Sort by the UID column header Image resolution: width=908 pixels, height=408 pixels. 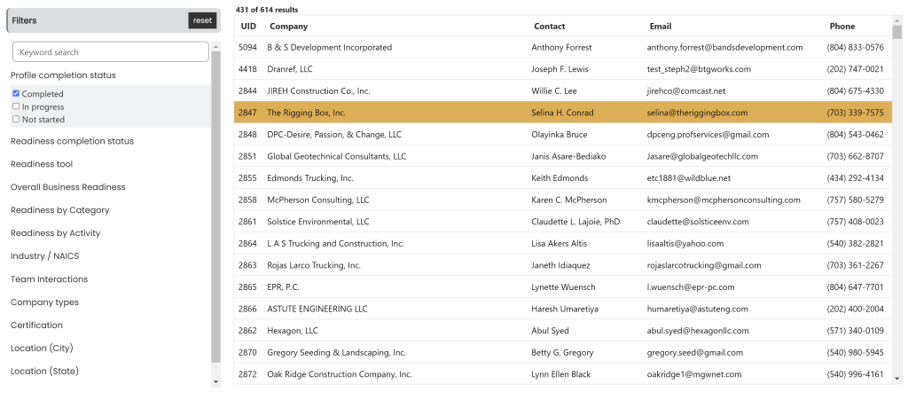(x=248, y=27)
